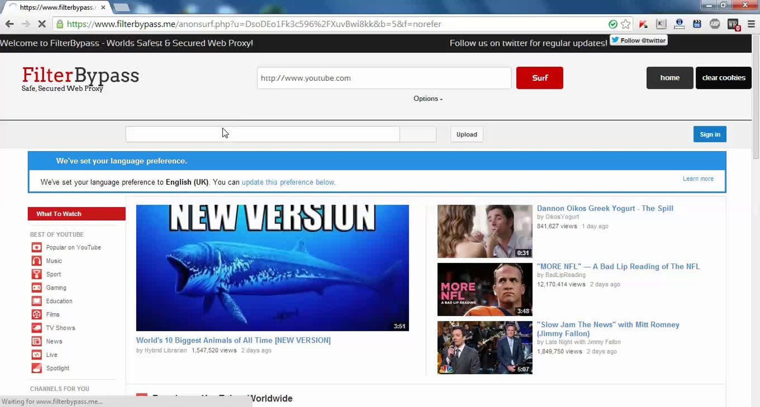
Task: Click the proxy URL input with youtube.com
Action: click(384, 78)
